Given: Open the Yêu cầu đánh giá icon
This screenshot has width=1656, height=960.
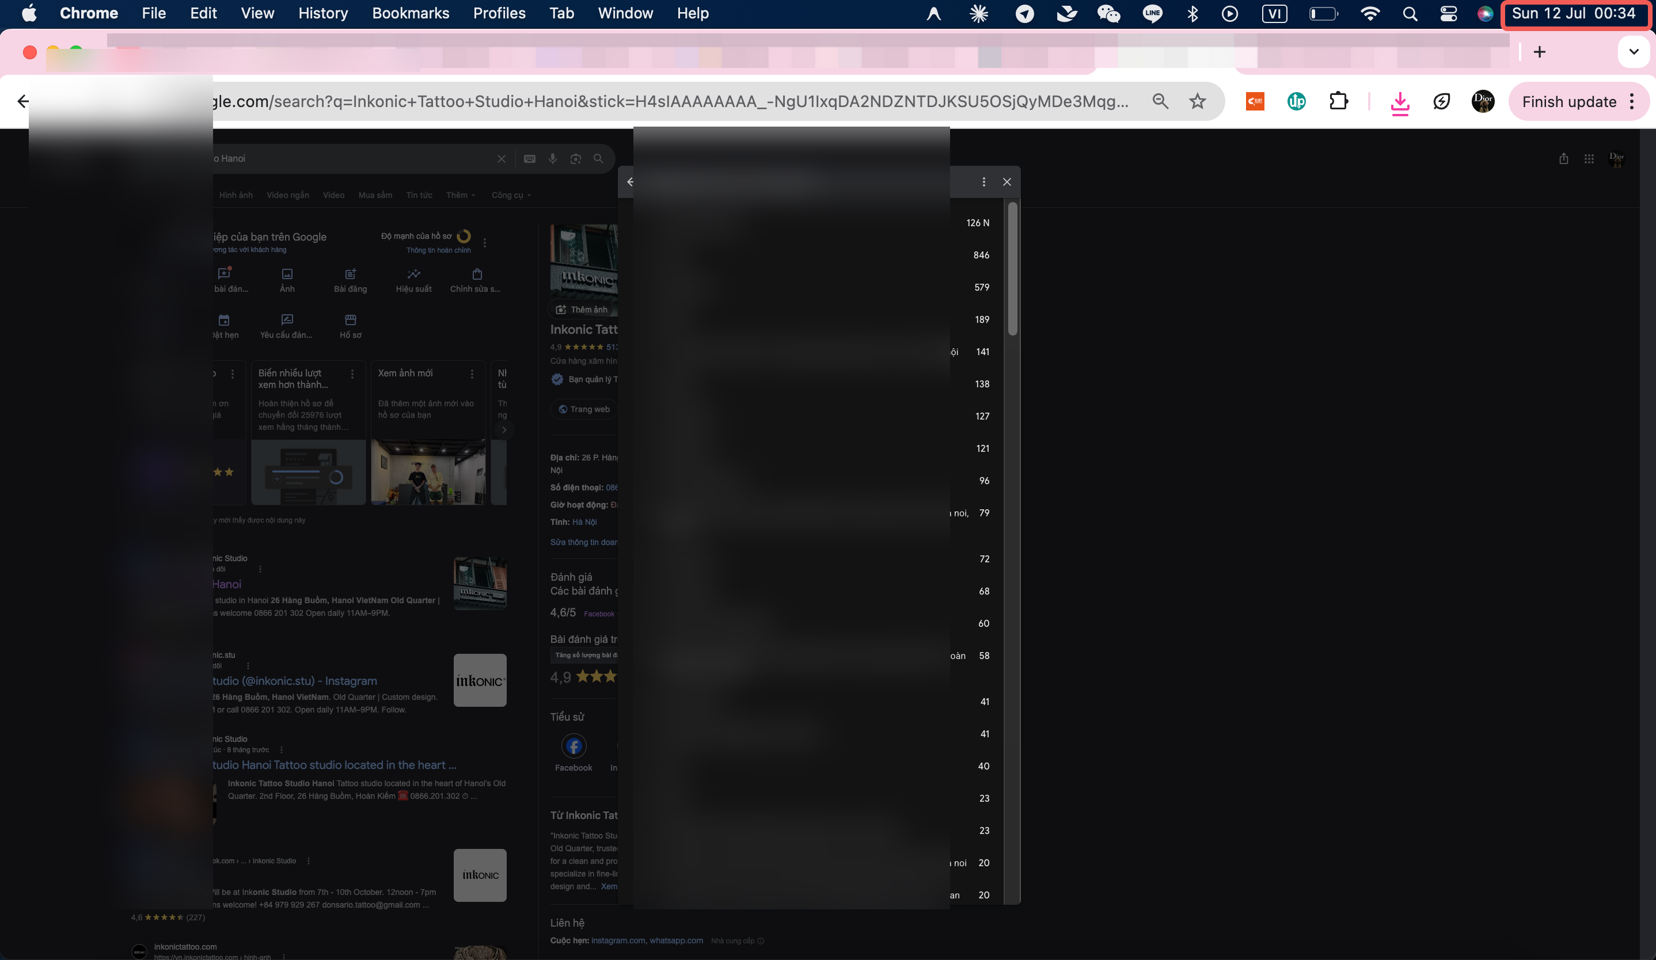Looking at the screenshot, I should click(287, 320).
